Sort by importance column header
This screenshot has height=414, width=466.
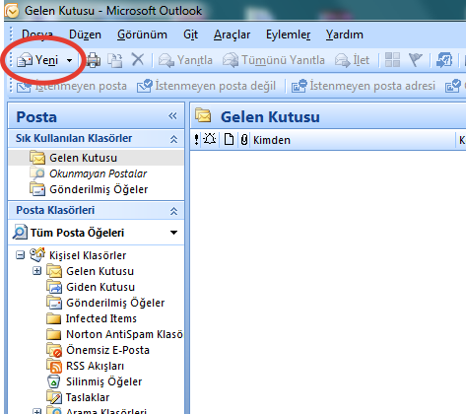196,140
